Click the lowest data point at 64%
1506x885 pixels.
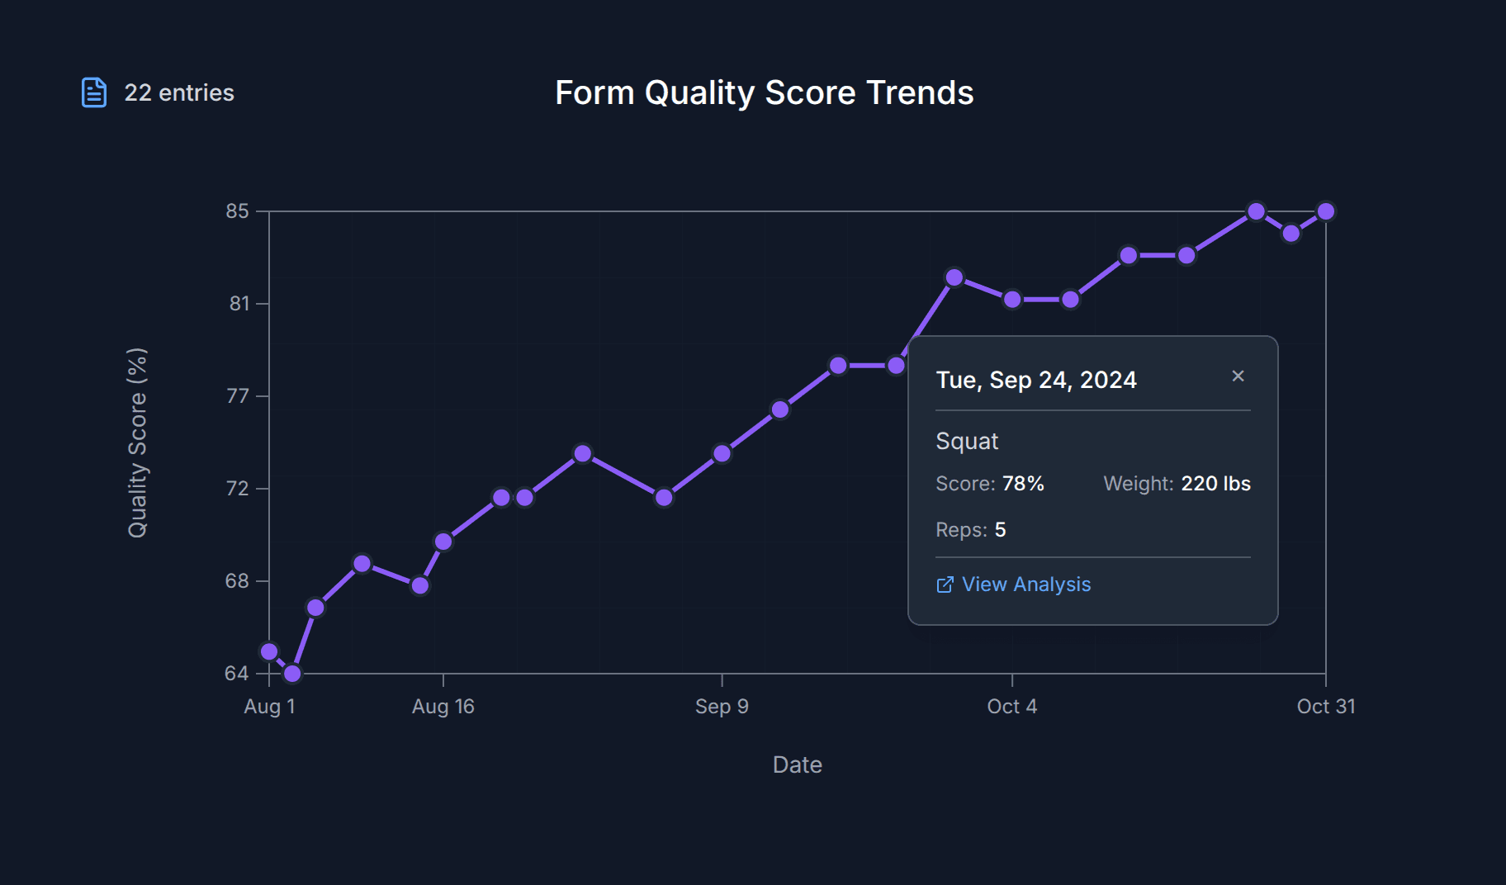tap(292, 674)
